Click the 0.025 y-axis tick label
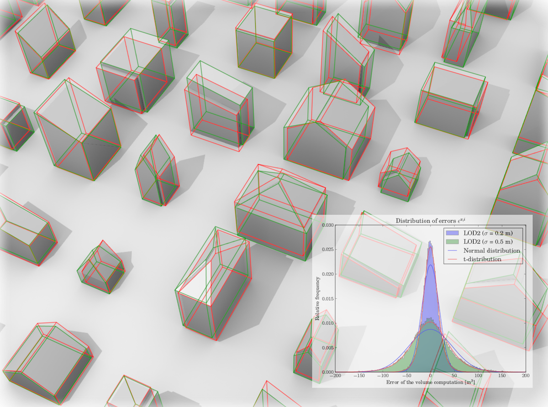This screenshot has width=548, height=407. [x=327, y=250]
